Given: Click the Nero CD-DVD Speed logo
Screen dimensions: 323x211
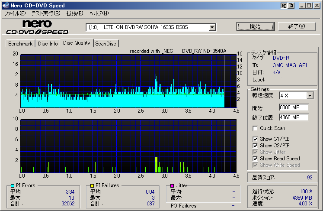Looking at the screenshot, I should 37,27.
